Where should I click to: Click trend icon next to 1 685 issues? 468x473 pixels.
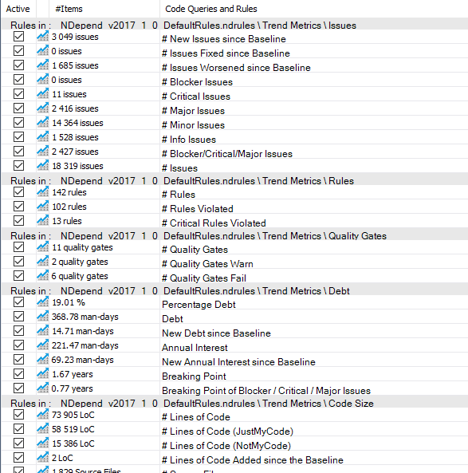42,65
